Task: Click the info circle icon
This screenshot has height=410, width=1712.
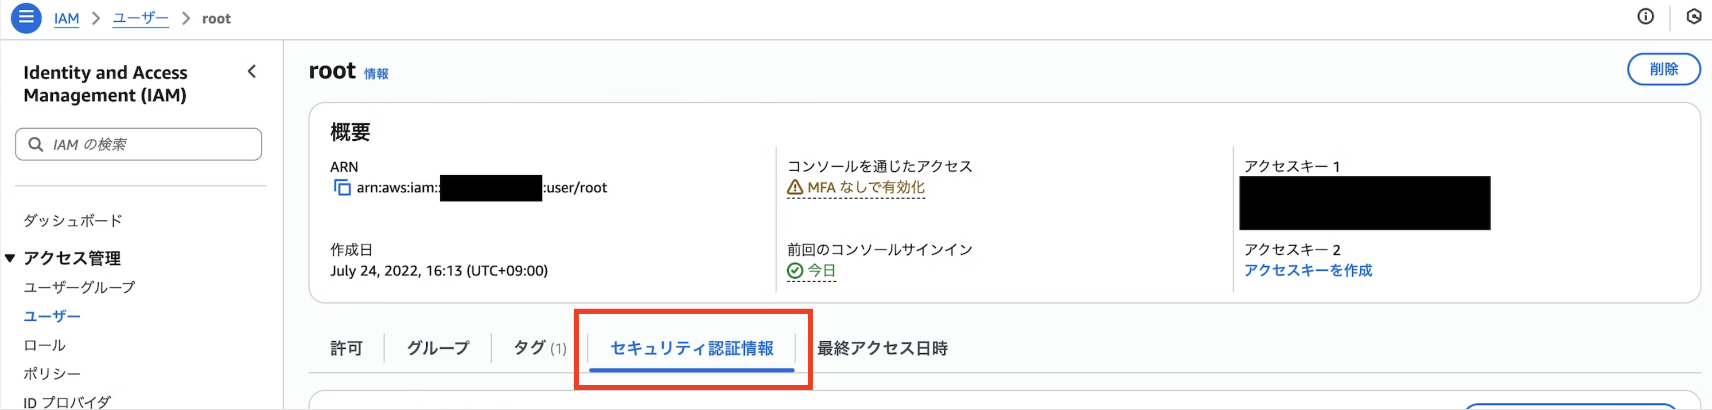Action: coord(1645,17)
